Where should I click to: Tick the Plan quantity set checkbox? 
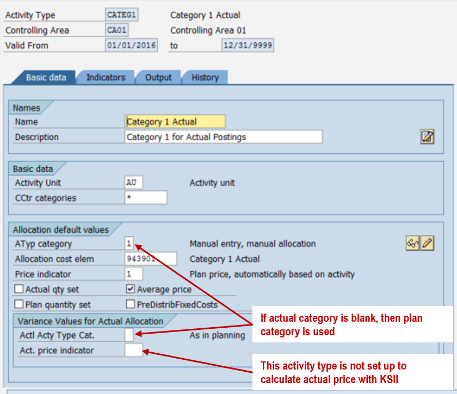click(x=20, y=304)
